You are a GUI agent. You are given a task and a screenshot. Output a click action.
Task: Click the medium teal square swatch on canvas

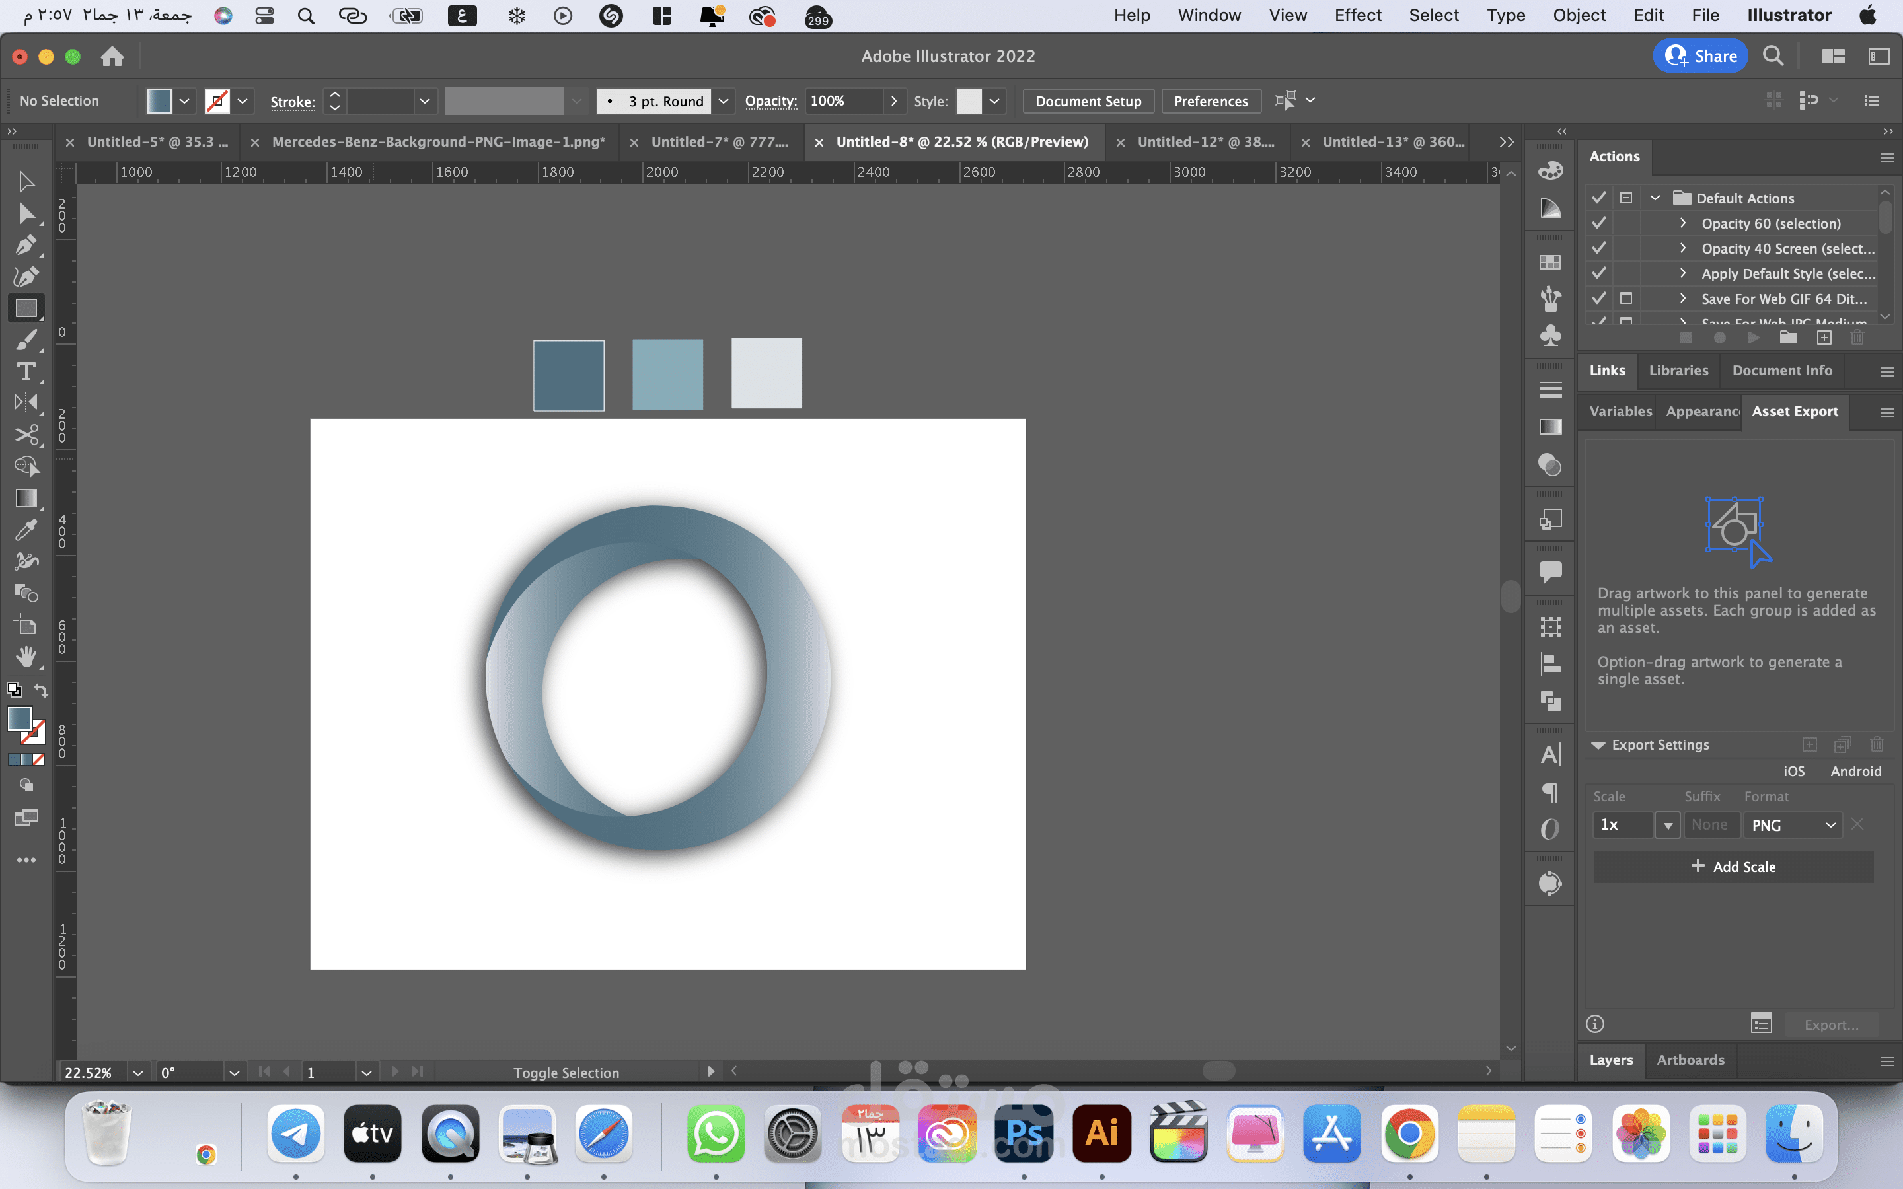pyautogui.click(x=667, y=375)
